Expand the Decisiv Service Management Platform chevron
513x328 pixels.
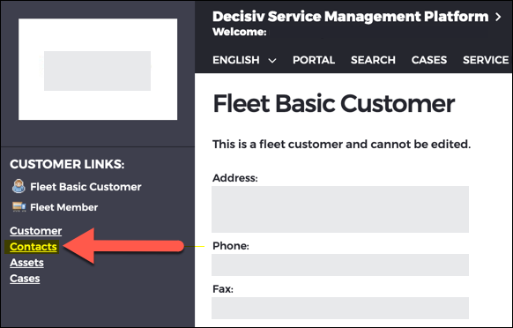coord(498,17)
